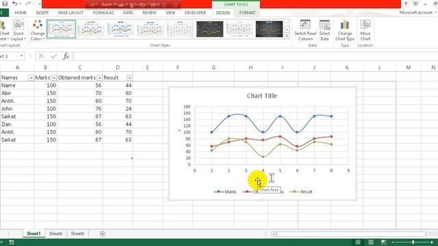438x246 pixels.
Task: Open the FORMAT chart tools tab
Action: point(247,13)
